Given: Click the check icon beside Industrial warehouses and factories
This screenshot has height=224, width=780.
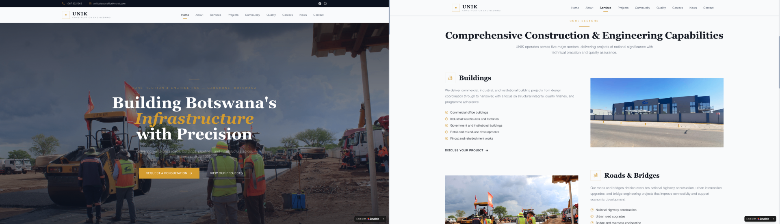Looking at the screenshot, I should pos(446,119).
